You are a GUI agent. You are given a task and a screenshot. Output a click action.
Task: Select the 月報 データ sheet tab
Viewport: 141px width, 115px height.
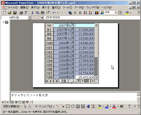[x=68, y=81]
